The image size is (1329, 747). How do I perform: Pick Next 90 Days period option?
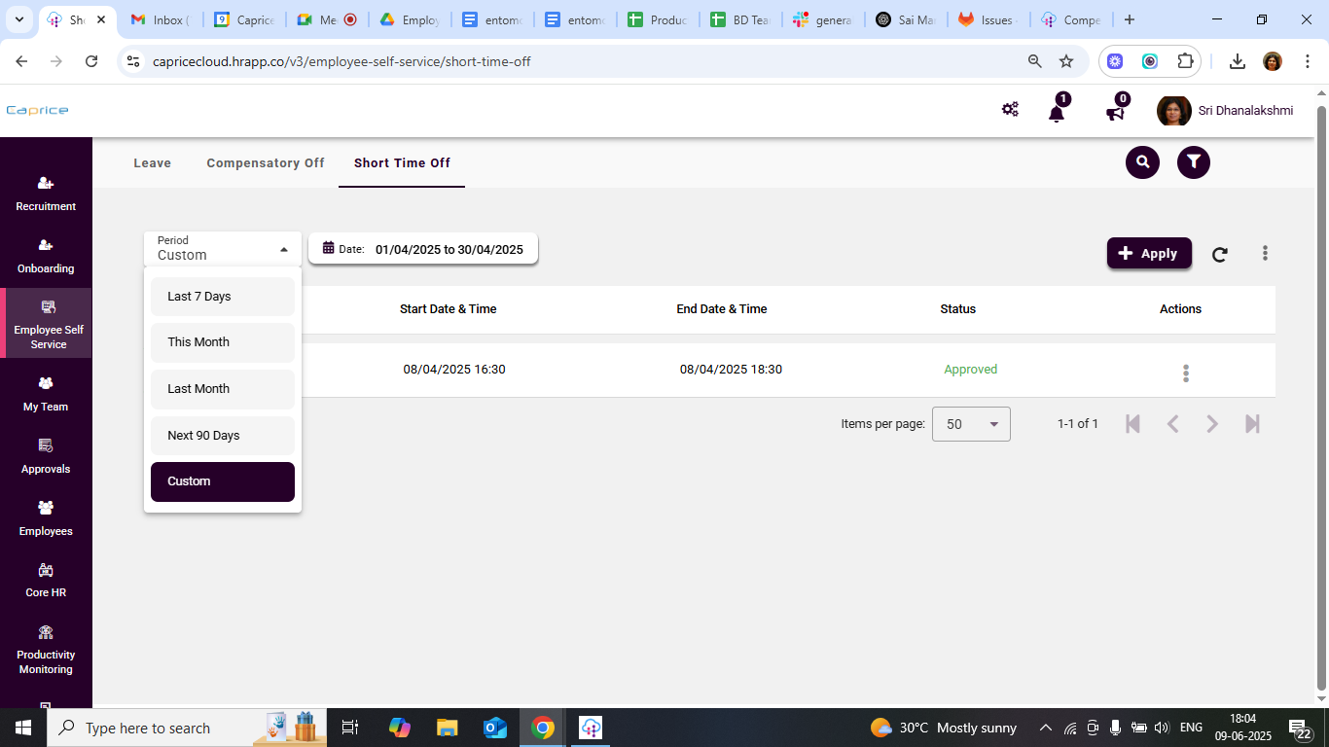pos(222,436)
